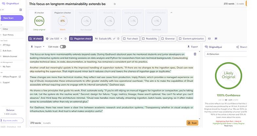Enable the Fact check checkbox
Viewport: 257px width, 136px height.
[x=124, y=39]
